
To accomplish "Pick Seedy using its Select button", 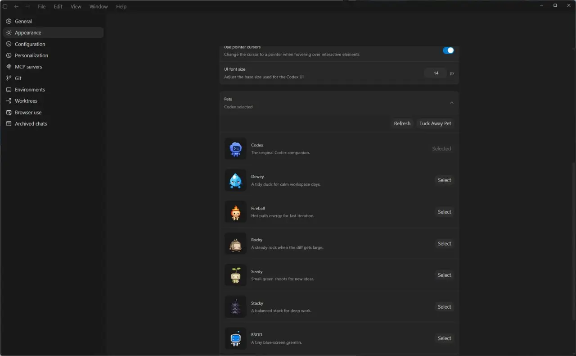I will click(445, 275).
